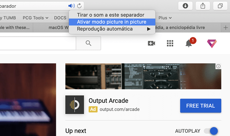This screenshot has width=230, height=136.
Task: Click the Share icon in Safari toolbar
Action: pyautogui.click(x=202, y=6)
